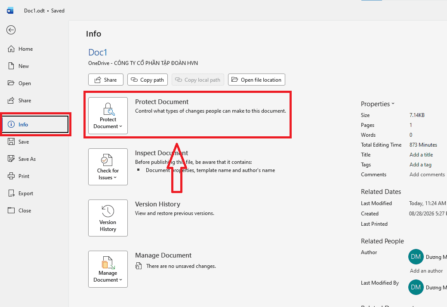Click the Copy local path button
Image resolution: width=447 pixels, height=307 pixels.
click(198, 80)
